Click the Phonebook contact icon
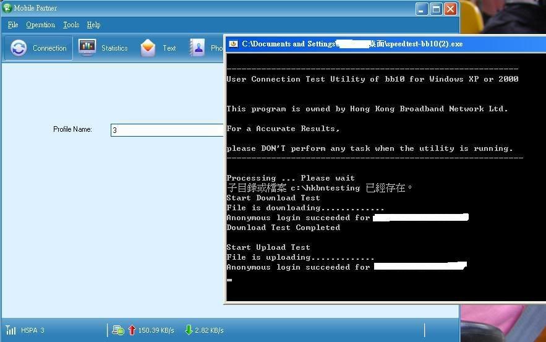The image size is (546, 342). [197, 48]
